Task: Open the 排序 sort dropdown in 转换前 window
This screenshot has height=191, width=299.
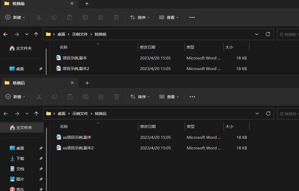Action: [x=140, y=17]
